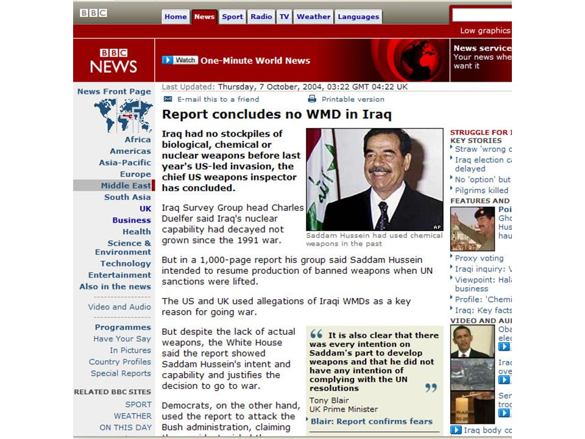Click the wreckage video thumbnail
This screenshot has height=439, width=585.
tap(472, 374)
